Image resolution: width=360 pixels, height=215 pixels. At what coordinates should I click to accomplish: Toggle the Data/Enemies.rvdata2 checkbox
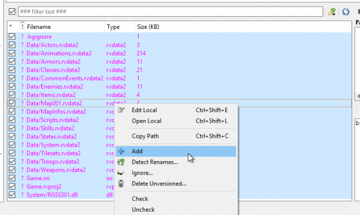tap(12, 87)
